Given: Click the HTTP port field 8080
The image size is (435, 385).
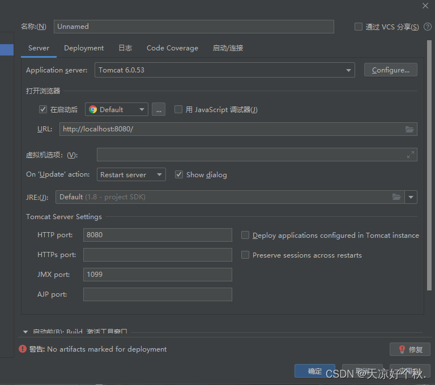Looking at the screenshot, I should 157,235.
